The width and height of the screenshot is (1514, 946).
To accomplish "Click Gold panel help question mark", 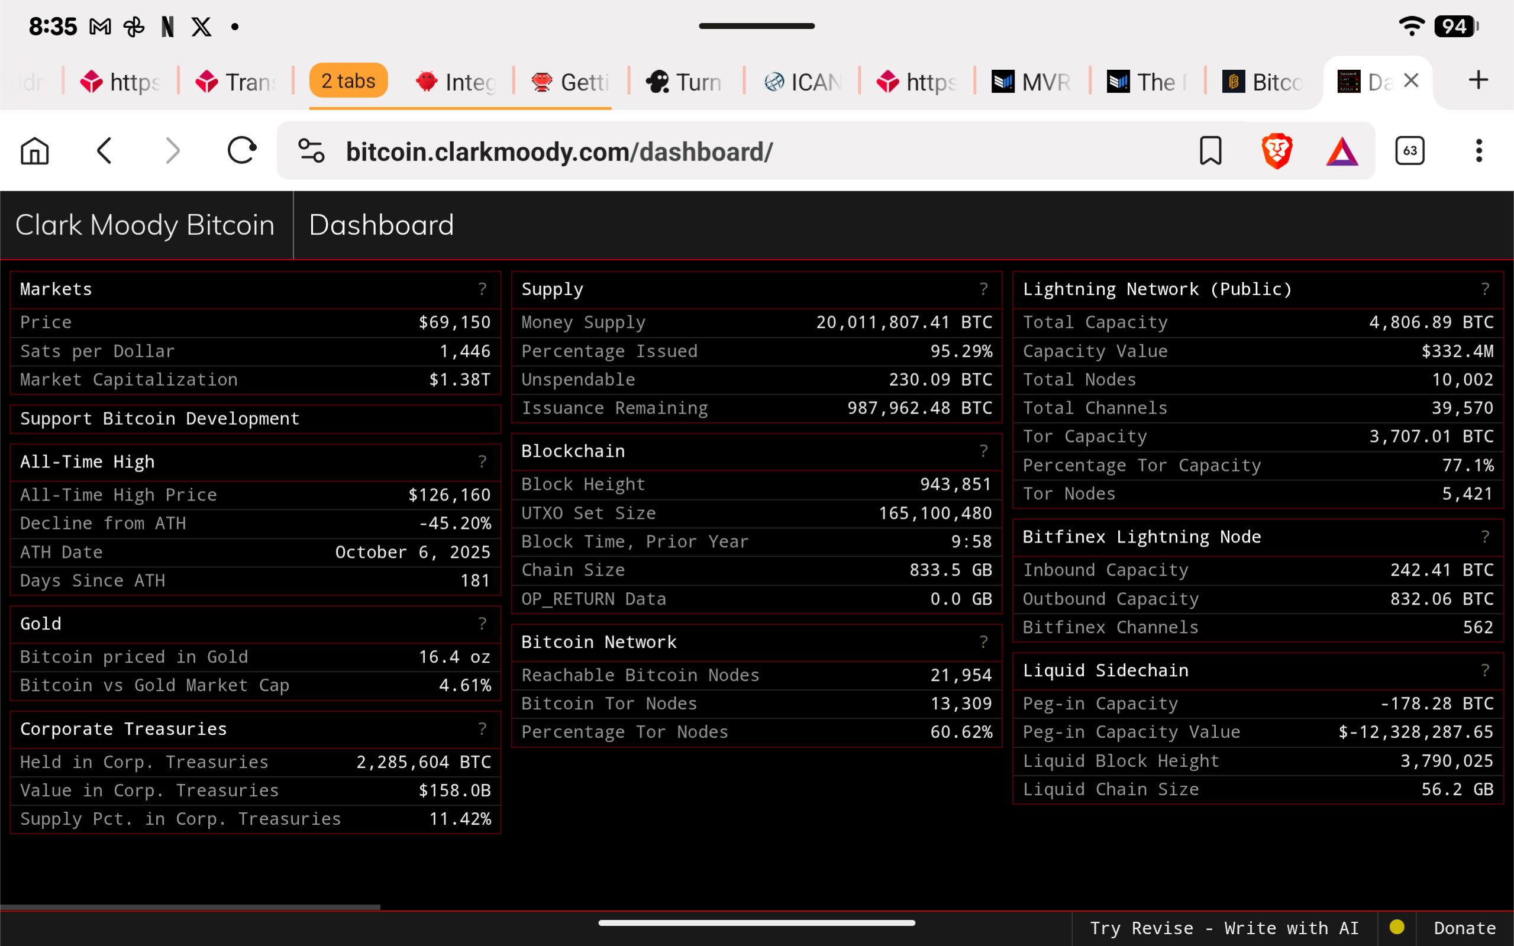I will pos(482,624).
